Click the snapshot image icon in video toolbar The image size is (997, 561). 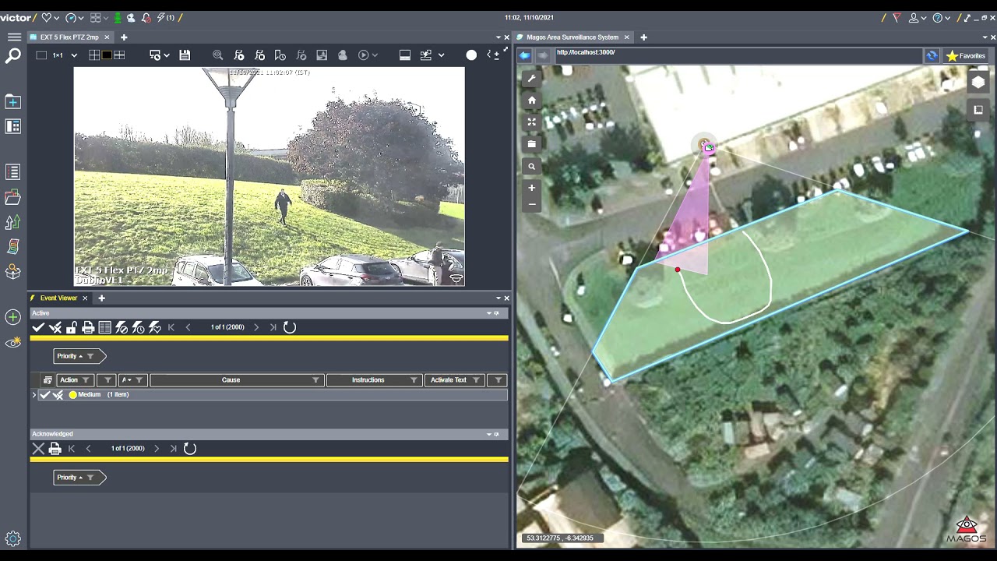(322, 55)
